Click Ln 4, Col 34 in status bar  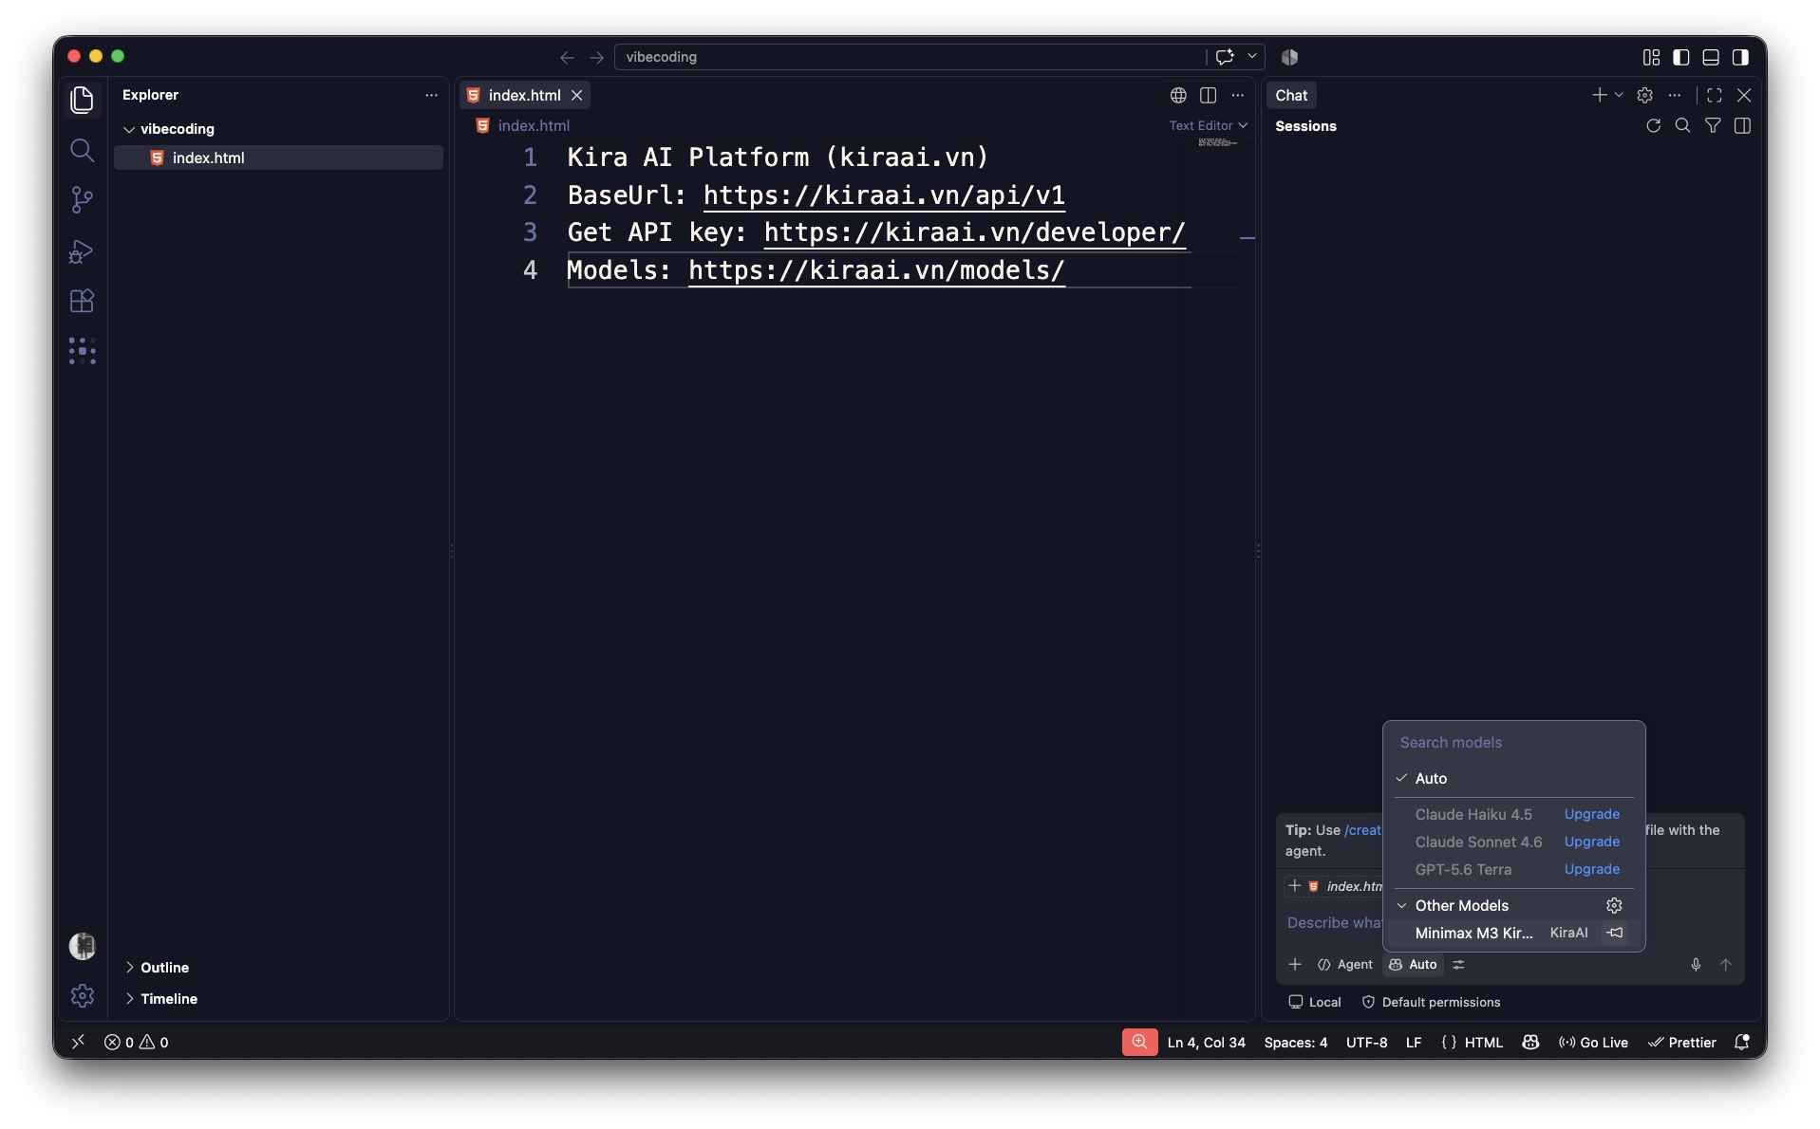coord(1206,1043)
